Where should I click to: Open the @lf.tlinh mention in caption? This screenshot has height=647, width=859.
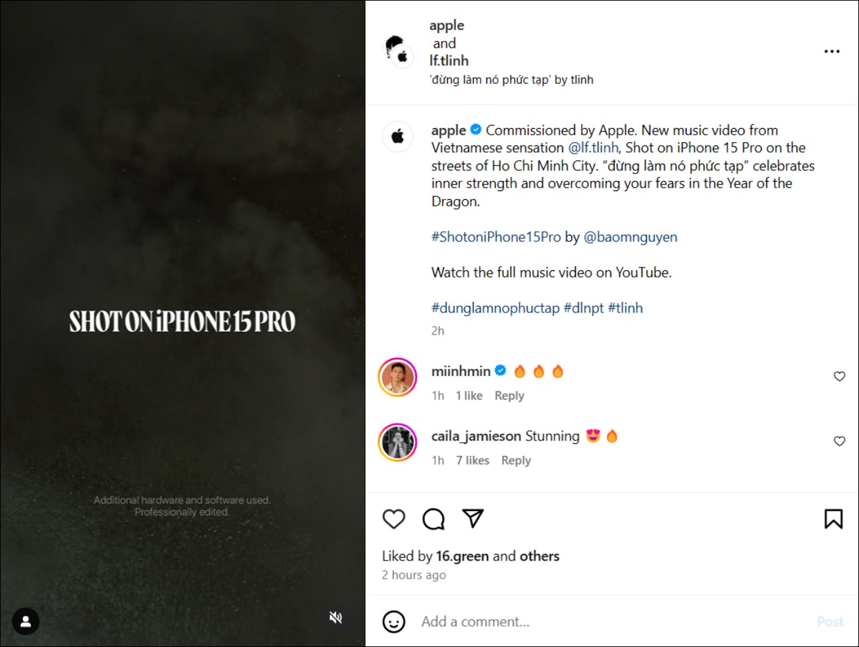593,148
